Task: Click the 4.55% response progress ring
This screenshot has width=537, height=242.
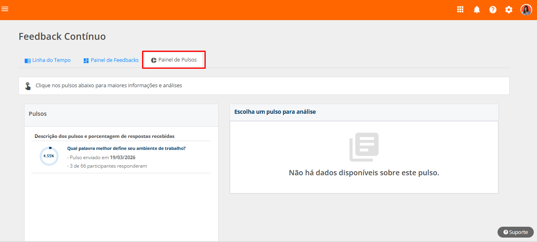Action: pyautogui.click(x=49, y=156)
